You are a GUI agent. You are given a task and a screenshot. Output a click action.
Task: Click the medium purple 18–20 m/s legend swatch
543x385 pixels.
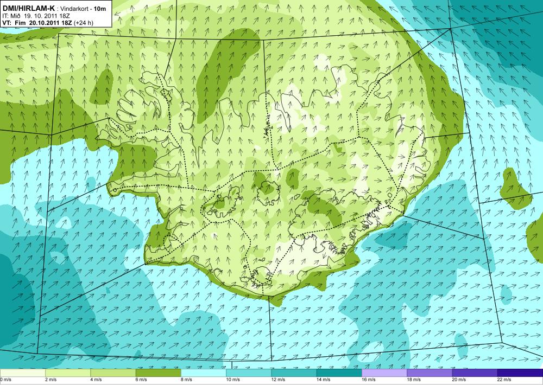tap(430, 373)
